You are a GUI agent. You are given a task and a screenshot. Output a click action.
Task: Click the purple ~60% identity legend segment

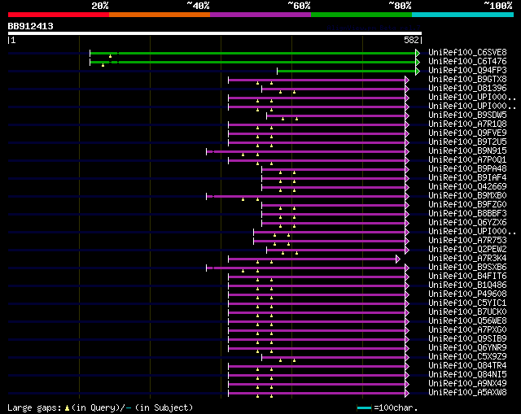click(x=260, y=15)
